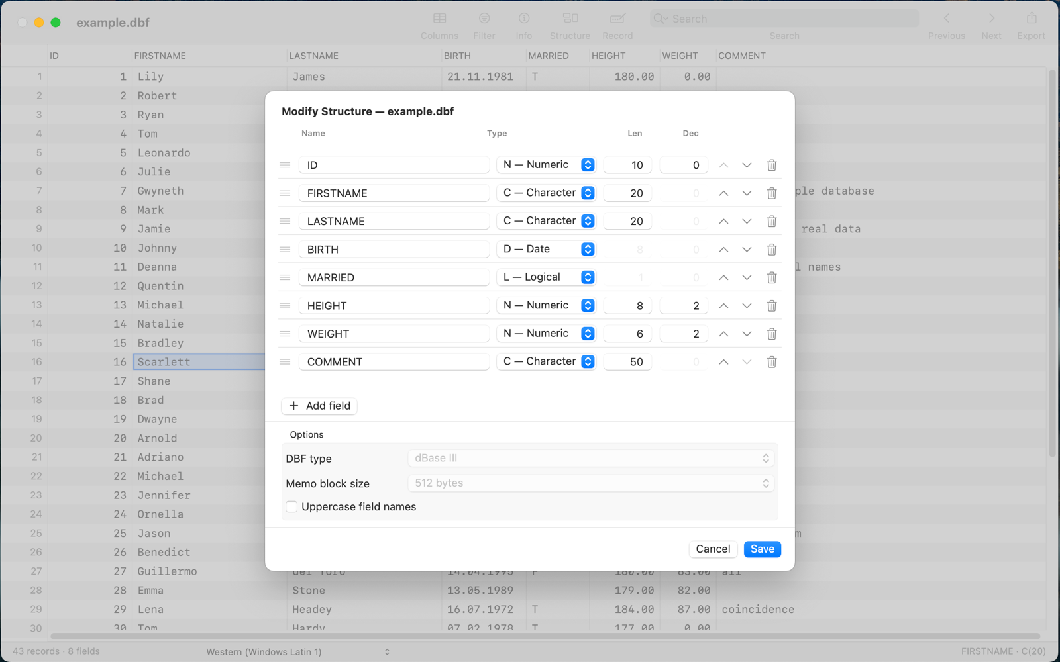The image size is (1060, 662).
Task: Edit the ID field name box
Action: [394, 165]
